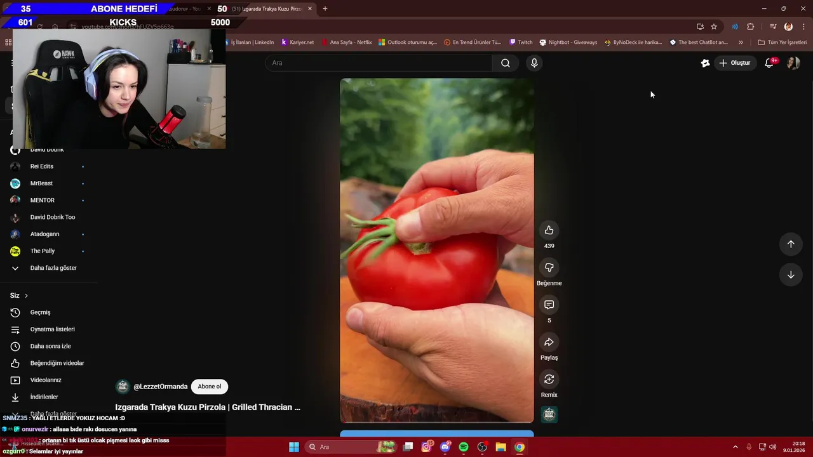
Task: Click the Windows taskbar Ara search box
Action: pos(352,447)
